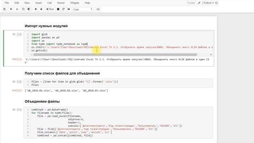
Task: Click the 'file.columns=' line in cell 5
Action: [75, 132]
